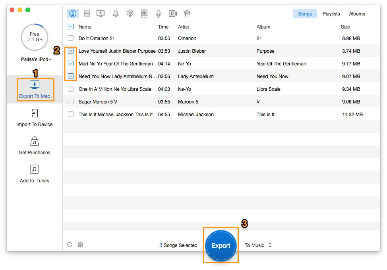The width and height of the screenshot is (387, 270).
Task: Select the Music category icon
Action: coord(73,13)
